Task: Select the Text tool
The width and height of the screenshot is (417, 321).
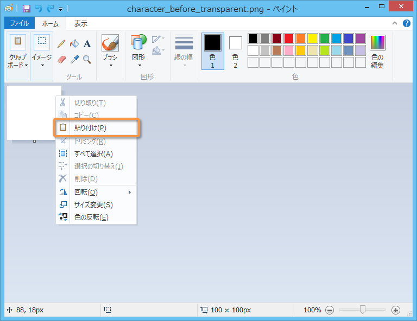Action: [x=87, y=44]
